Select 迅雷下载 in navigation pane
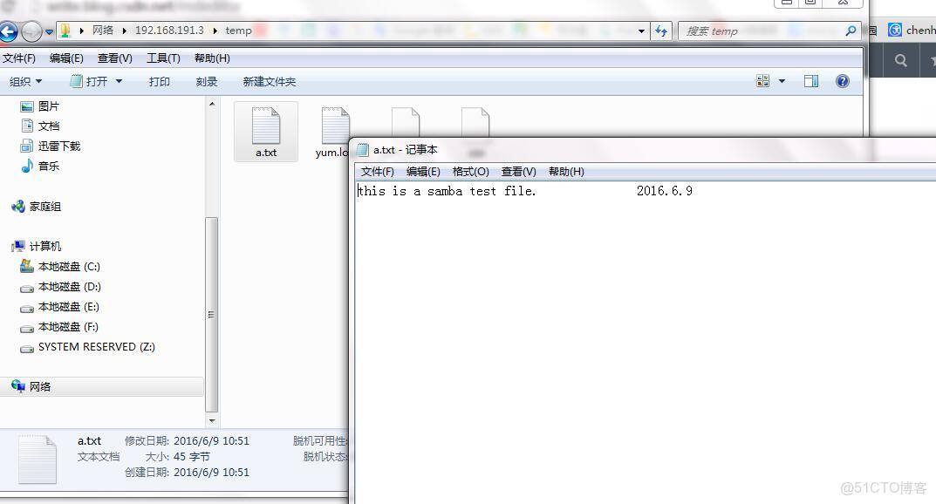This screenshot has width=936, height=504. click(x=51, y=146)
